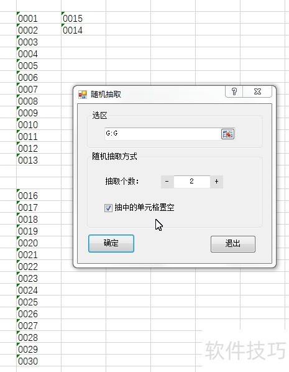Click the 退出 button

tap(233, 244)
